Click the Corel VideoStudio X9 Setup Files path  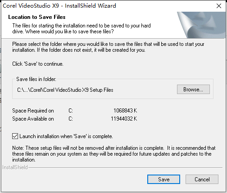point(65,90)
